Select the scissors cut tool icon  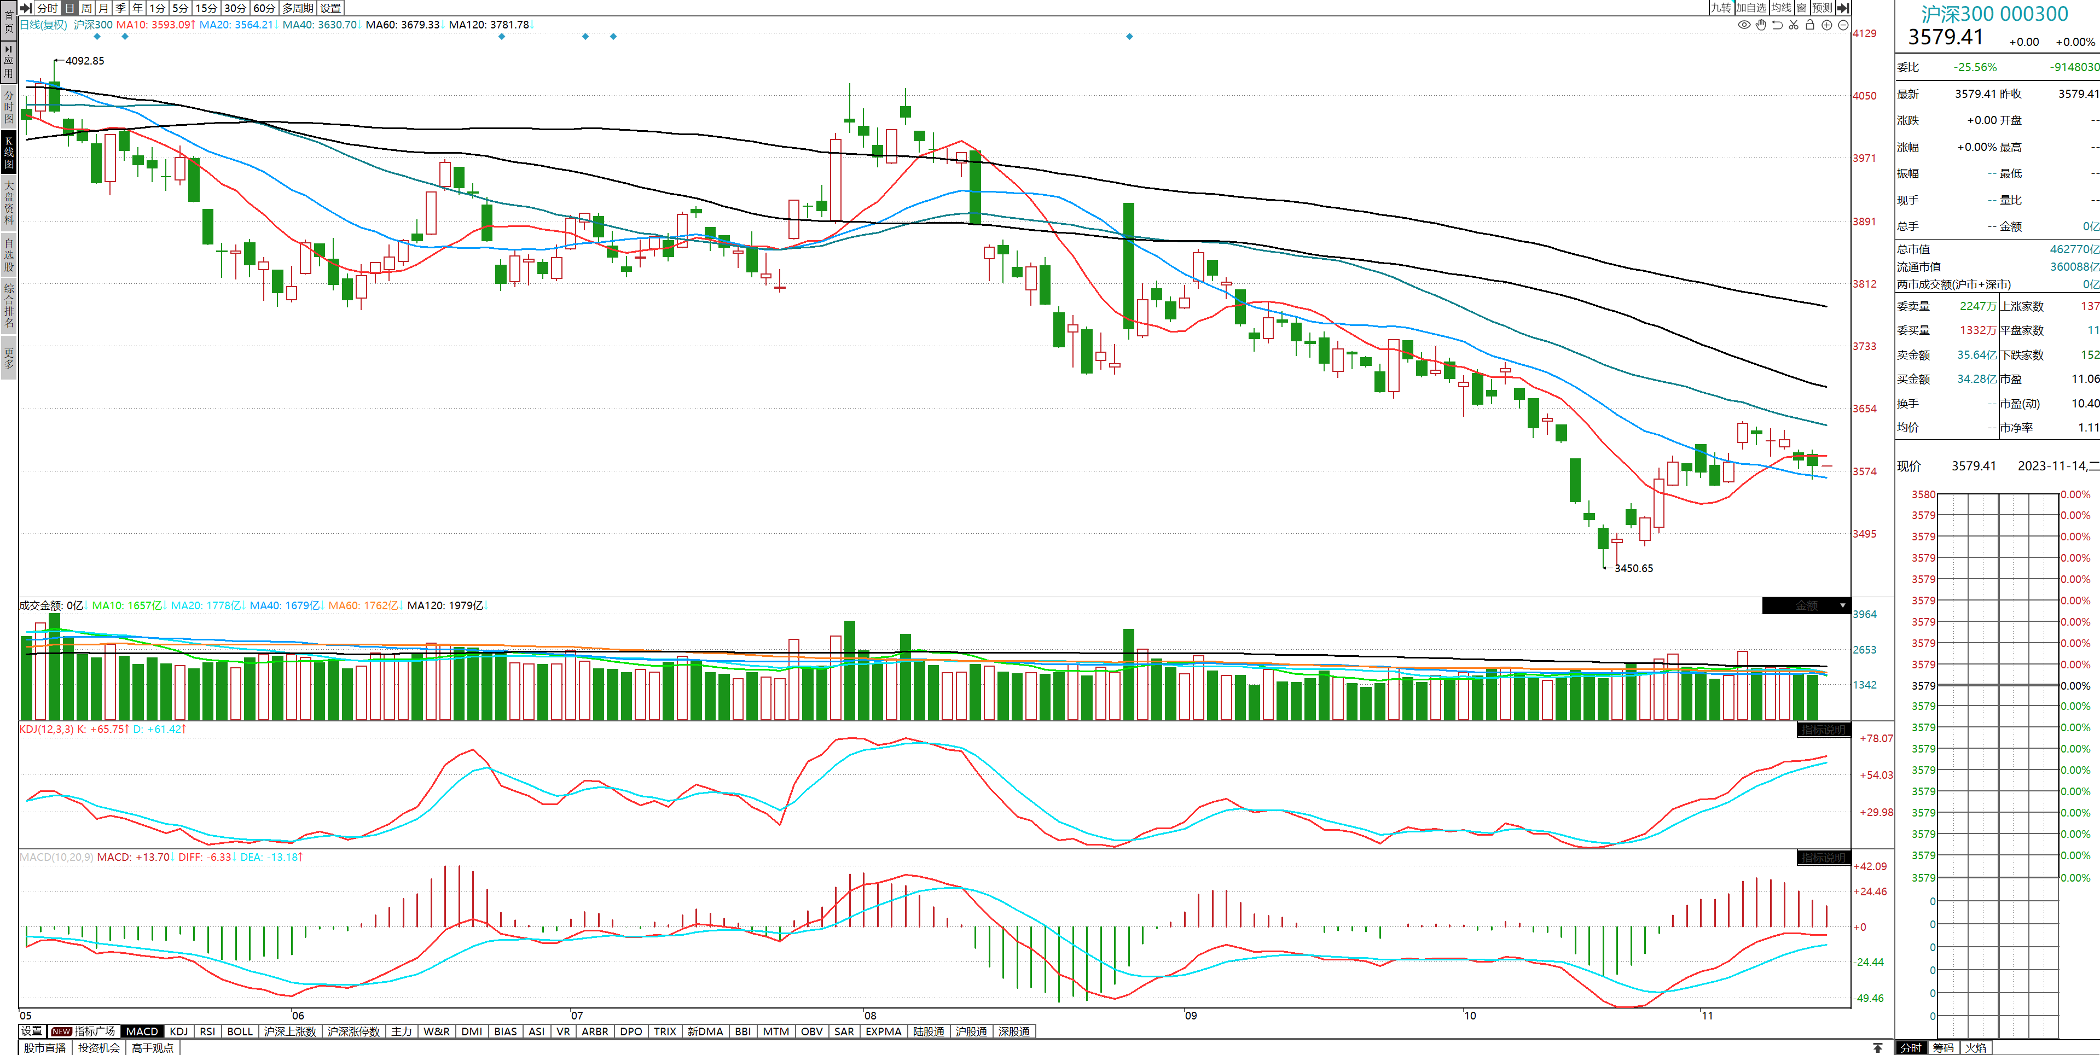(1794, 25)
